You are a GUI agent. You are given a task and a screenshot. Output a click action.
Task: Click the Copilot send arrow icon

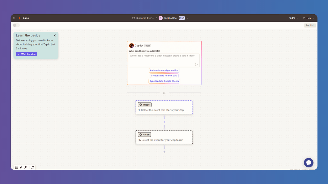(197, 65)
